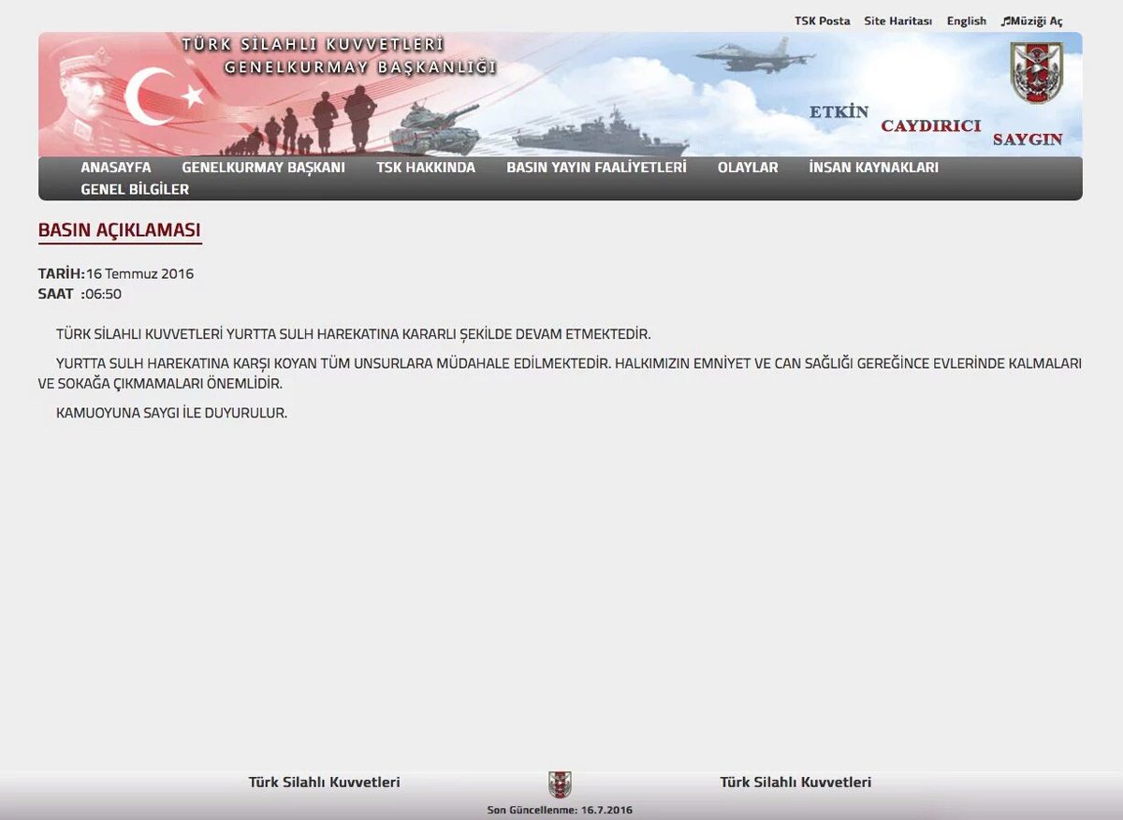The image size is (1123, 820).
Task: Click the line KAMUOYUNA SAYGI İLE DUYURULUR
Action: coord(171,413)
